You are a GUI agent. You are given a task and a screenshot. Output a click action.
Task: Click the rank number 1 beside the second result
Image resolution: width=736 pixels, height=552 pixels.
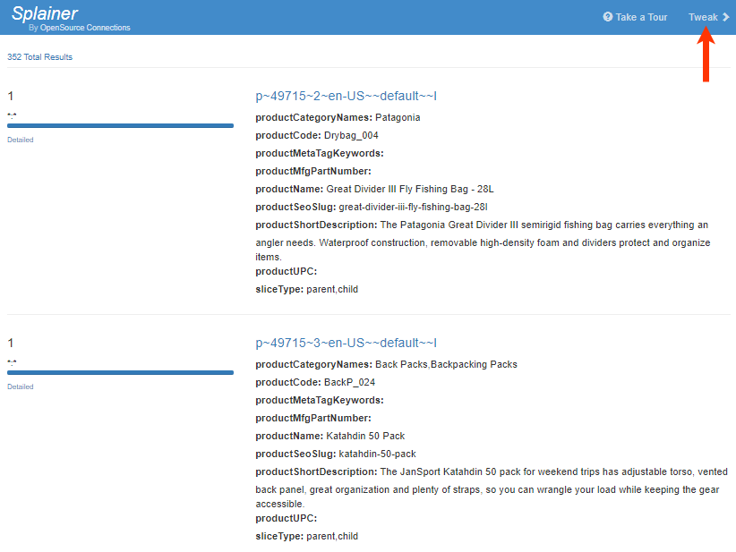pos(8,342)
